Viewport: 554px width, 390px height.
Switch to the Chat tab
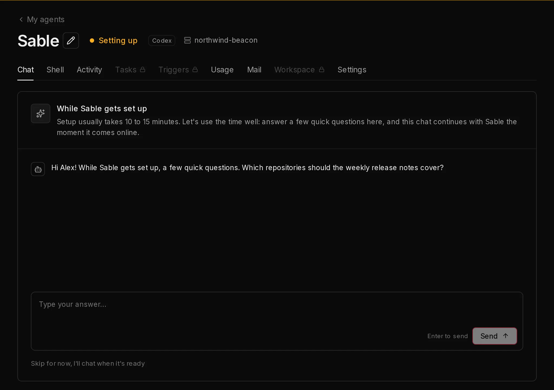tap(26, 70)
